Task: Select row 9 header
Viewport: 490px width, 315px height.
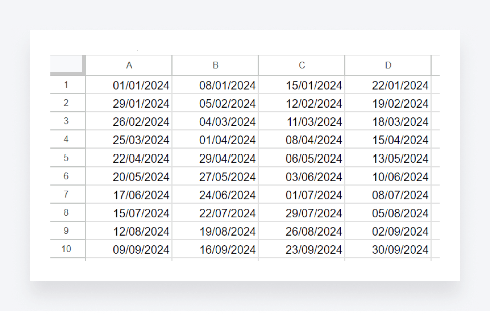Action: pyautogui.click(x=67, y=231)
